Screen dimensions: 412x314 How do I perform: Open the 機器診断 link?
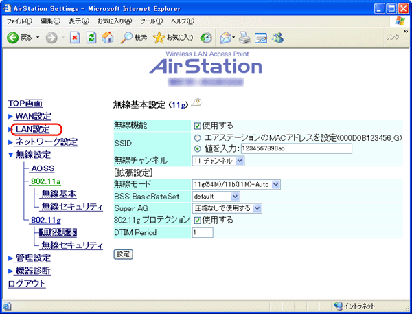click(x=33, y=271)
